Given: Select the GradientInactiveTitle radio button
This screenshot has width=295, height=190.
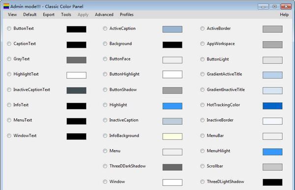Looking at the screenshot, I should point(202,90).
